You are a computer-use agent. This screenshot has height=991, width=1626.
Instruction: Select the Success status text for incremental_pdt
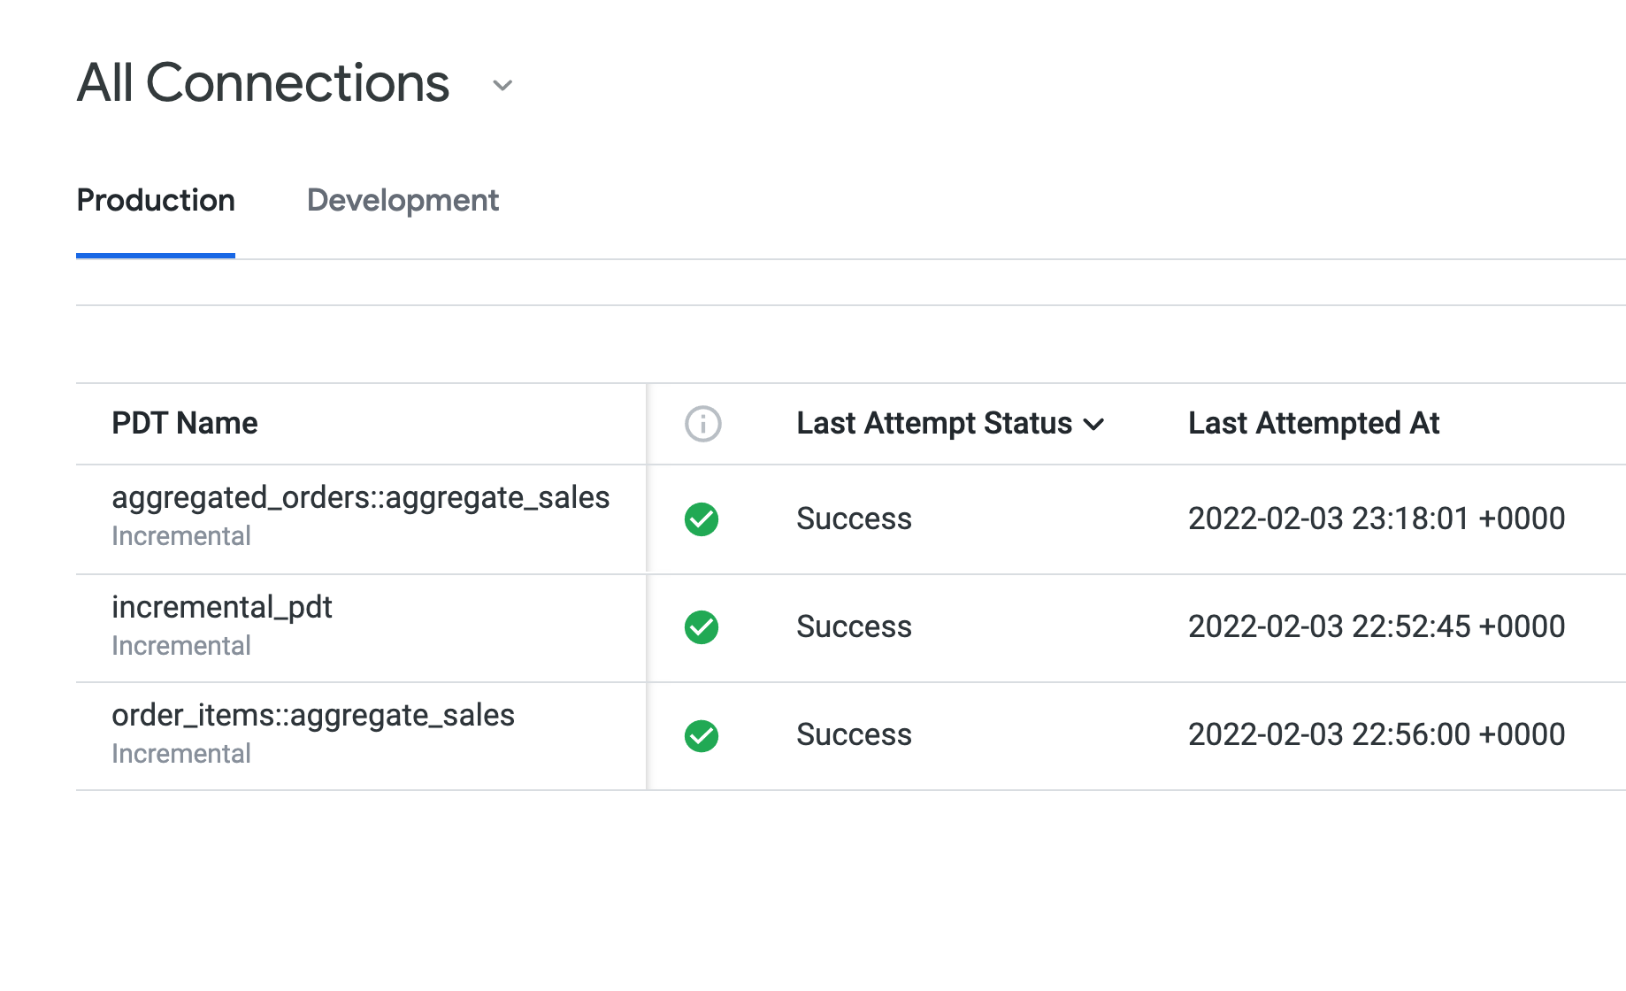click(x=853, y=627)
